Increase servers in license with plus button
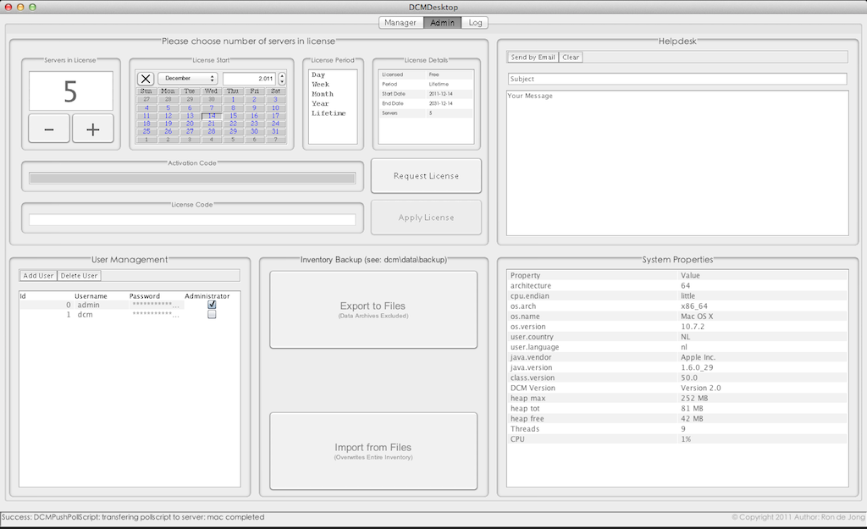Image resolution: width=867 pixels, height=529 pixels. coord(92,129)
